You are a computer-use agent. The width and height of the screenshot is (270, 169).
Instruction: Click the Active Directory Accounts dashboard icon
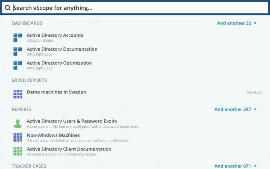pos(18,38)
